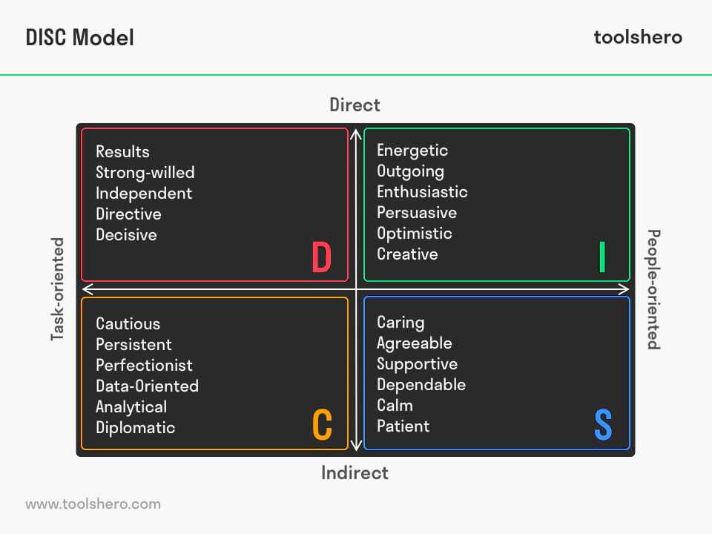Click the People-oriented side label

click(x=653, y=289)
